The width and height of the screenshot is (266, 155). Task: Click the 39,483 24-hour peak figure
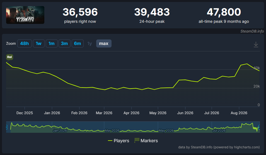(152, 12)
